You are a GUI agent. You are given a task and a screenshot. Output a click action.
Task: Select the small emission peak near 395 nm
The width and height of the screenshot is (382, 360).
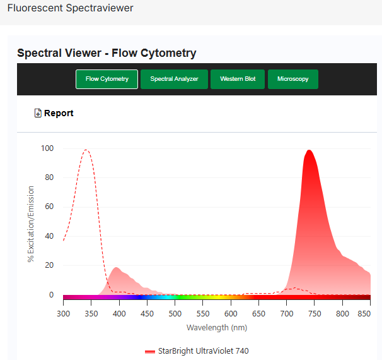tap(116, 269)
